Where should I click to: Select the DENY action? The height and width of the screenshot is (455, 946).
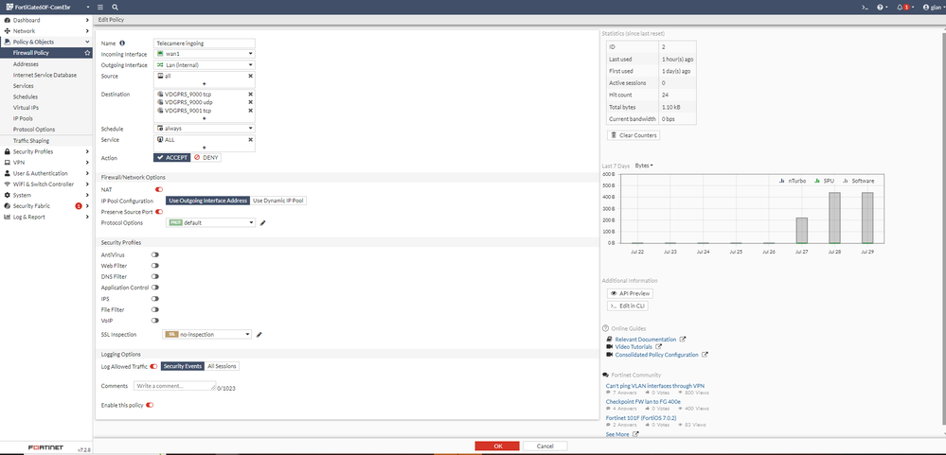pos(206,157)
